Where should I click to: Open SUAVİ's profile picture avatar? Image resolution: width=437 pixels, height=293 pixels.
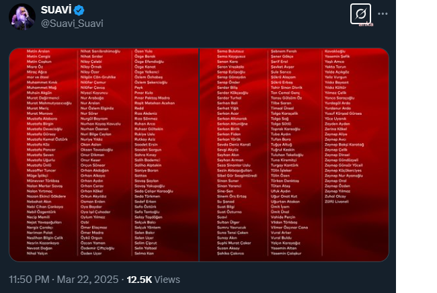(22, 16)
